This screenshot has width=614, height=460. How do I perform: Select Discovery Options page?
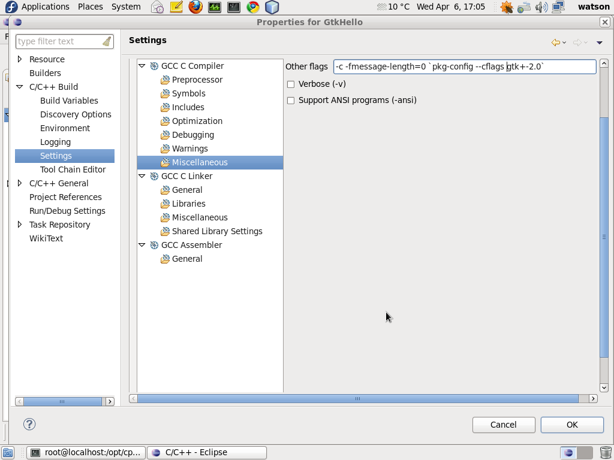(76, 114)
